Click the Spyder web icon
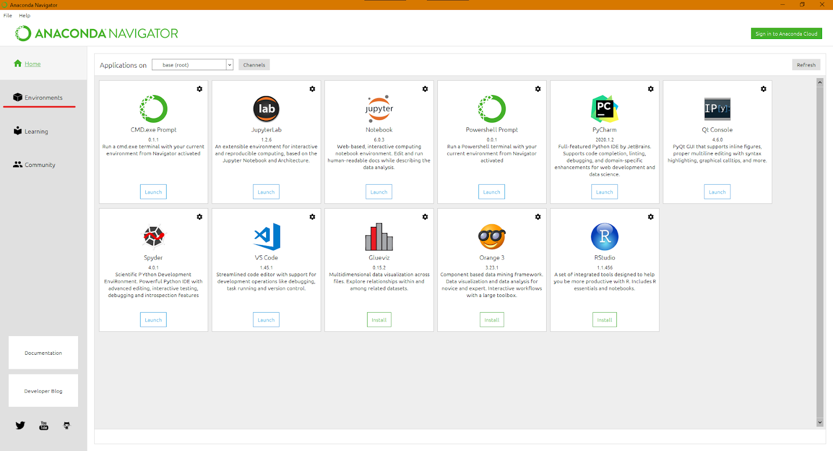The image size is (833, 451). coord(154,237)
